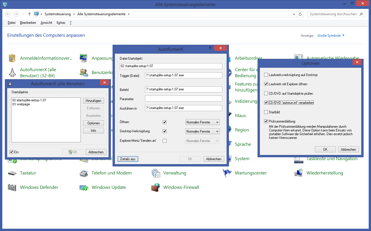
Task: Select 02 startuplite-setup-1.07 in Startobjekte list
Action: click(x=29, y=100)
